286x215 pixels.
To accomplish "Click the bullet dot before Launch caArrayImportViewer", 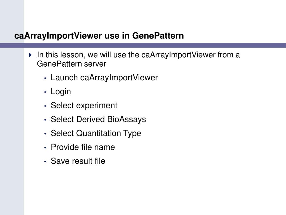I will pos(45,78).
